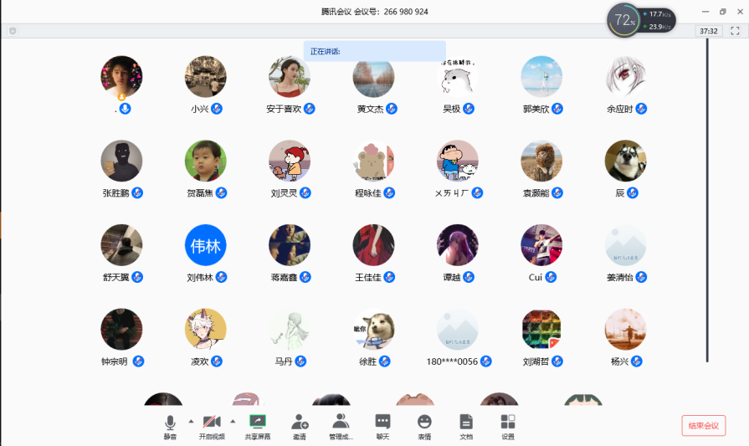
Task: Click the red 结束会议 end meeting button
Action: (x=703, y=425)
